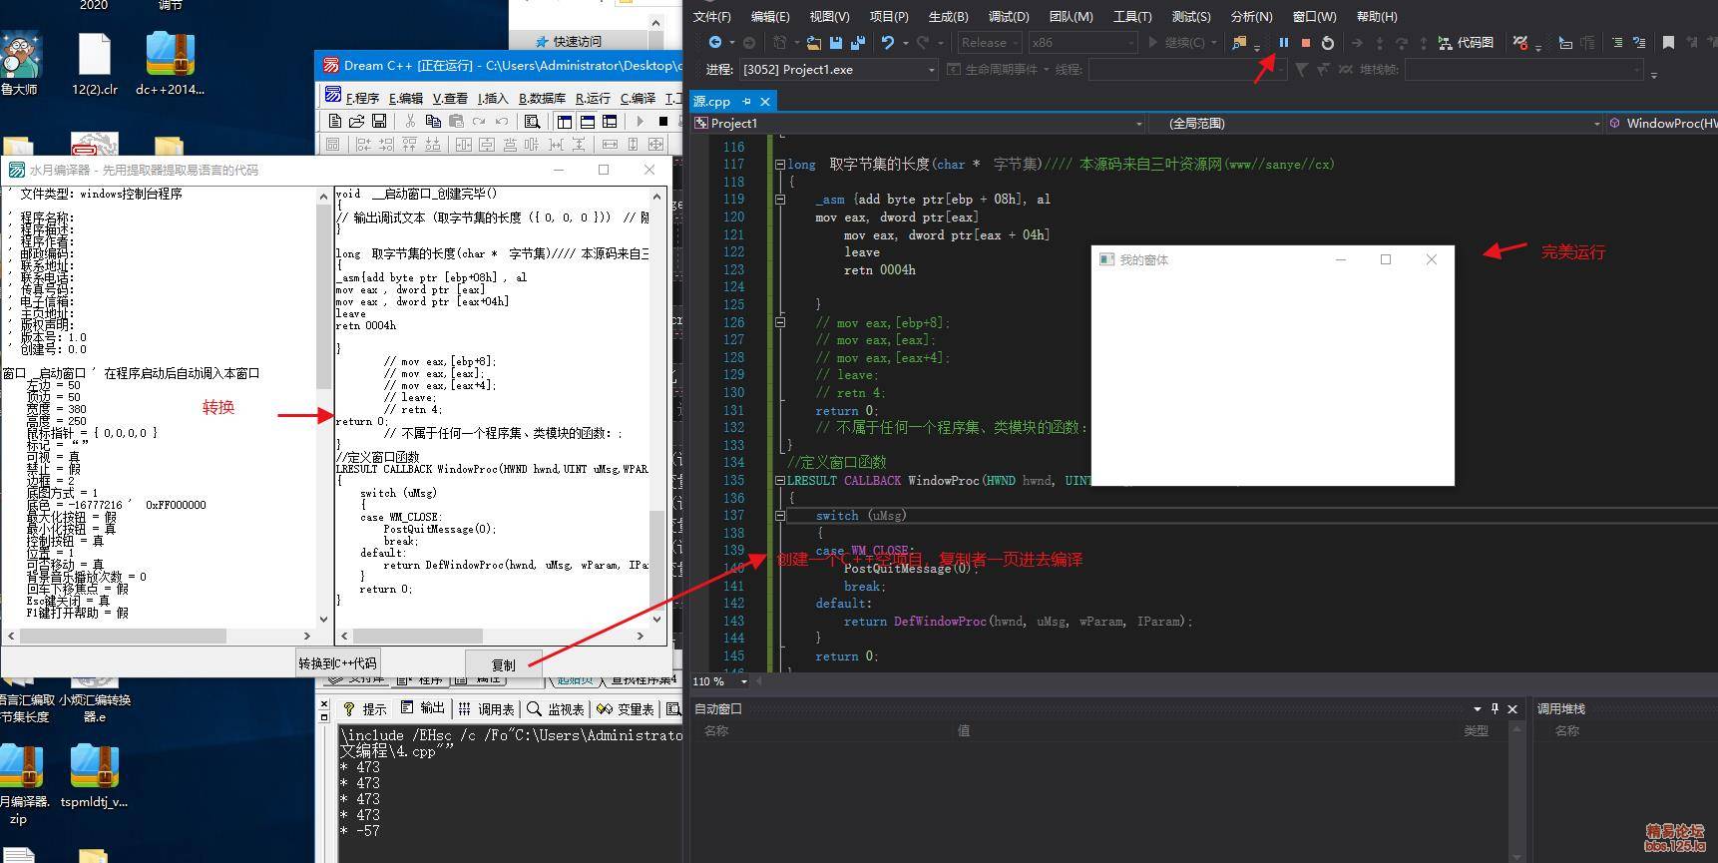1718x863 pixels.
Task: Click Undo in the Visual Studio toolbar
Action: 887,43
